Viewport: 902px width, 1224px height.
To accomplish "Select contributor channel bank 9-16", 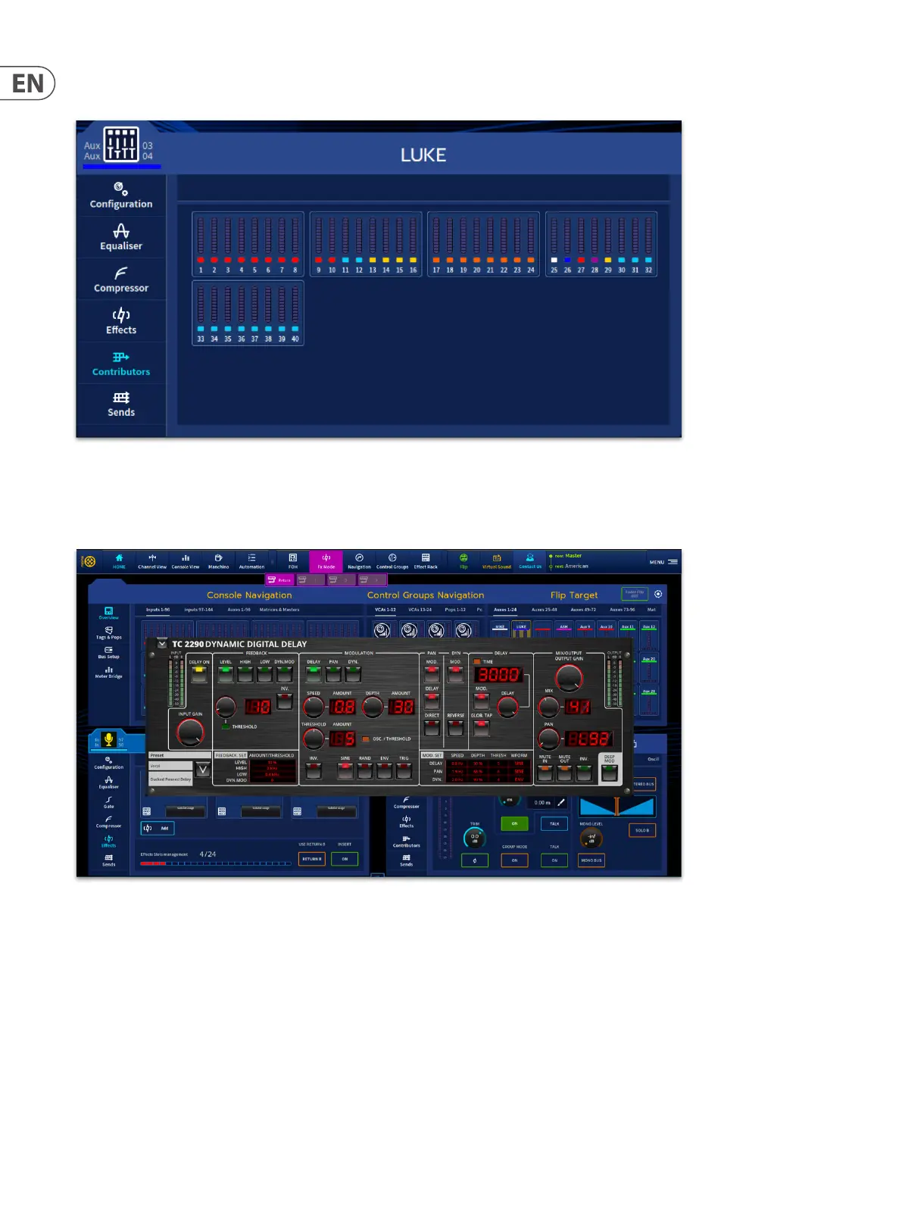I will [366, 244].
